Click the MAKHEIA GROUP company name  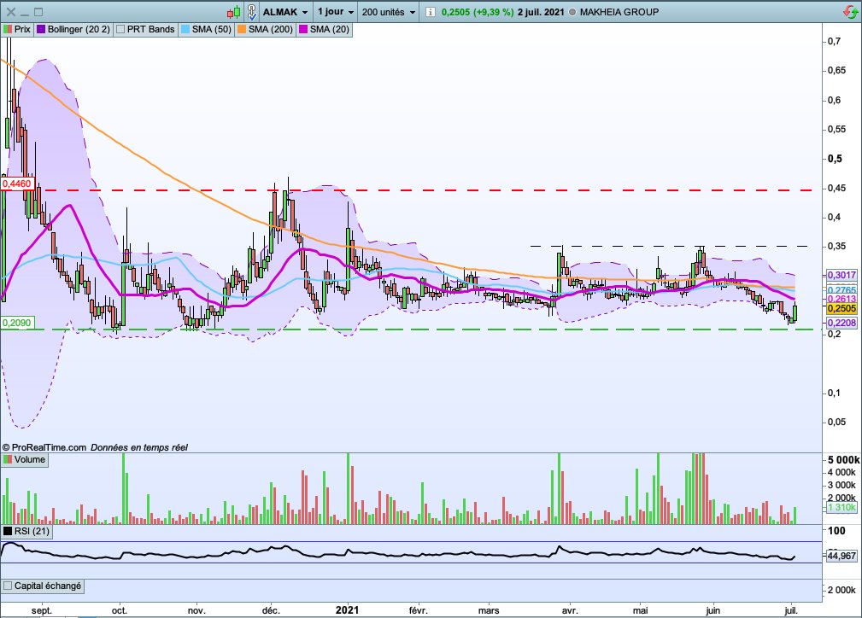[x=619, y=12]
